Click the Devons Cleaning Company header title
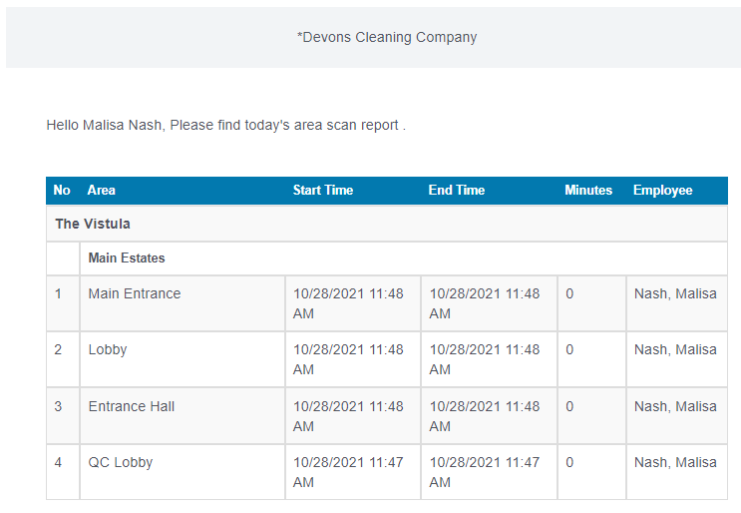This screenshot has width=741, height=513. coord(387,38)
